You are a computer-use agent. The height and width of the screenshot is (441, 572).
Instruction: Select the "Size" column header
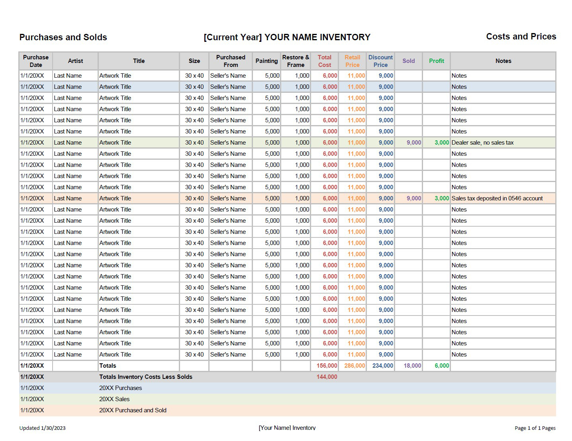(194, 61)
